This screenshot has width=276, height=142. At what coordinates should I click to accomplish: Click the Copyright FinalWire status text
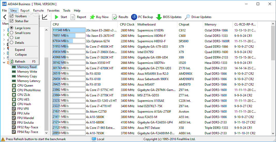pos(169,139)
